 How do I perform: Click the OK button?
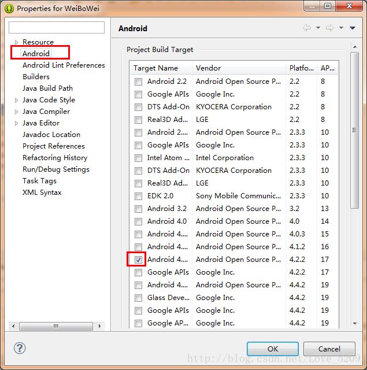(273, 349)
